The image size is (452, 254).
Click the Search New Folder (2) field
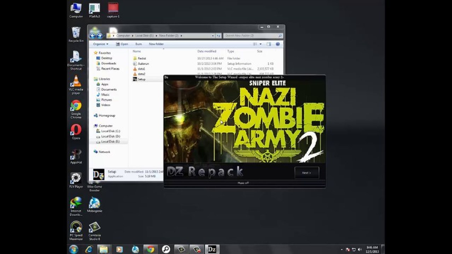click(x=253, y=36)
